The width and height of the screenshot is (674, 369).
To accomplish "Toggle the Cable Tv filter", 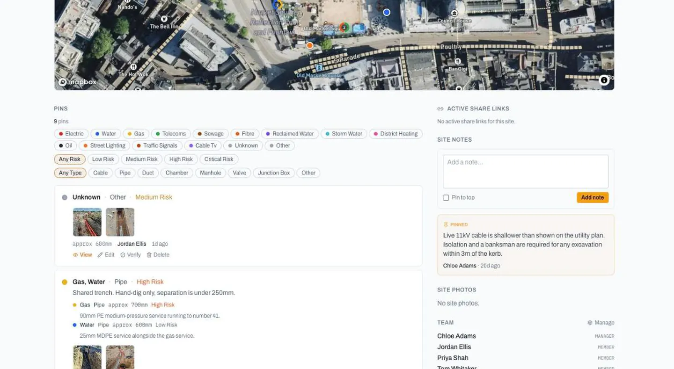I will click(x=203, y=145).
